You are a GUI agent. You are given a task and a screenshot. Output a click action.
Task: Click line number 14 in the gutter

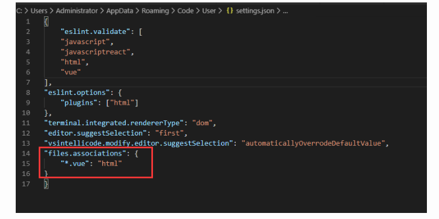pyautogui.click(x=26, y=154)
